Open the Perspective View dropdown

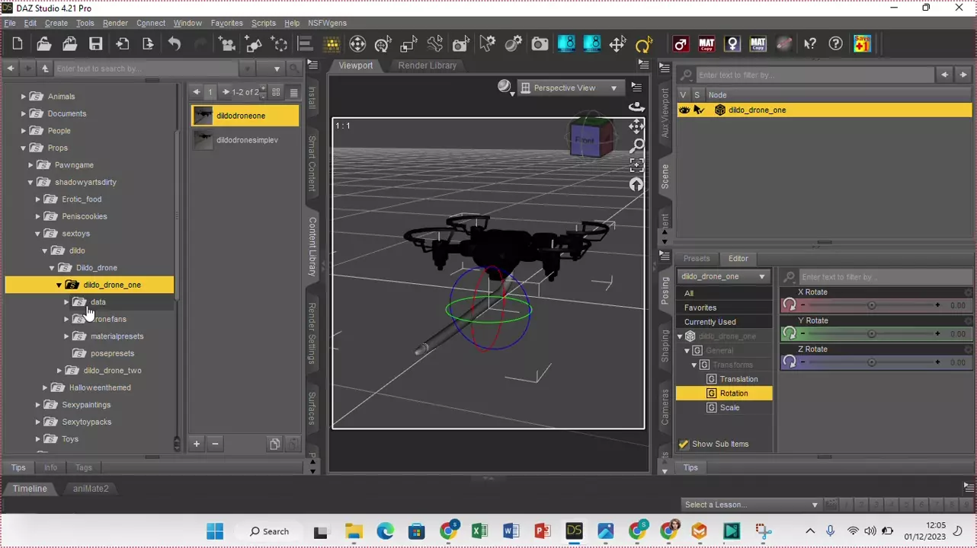pos(569,88)
